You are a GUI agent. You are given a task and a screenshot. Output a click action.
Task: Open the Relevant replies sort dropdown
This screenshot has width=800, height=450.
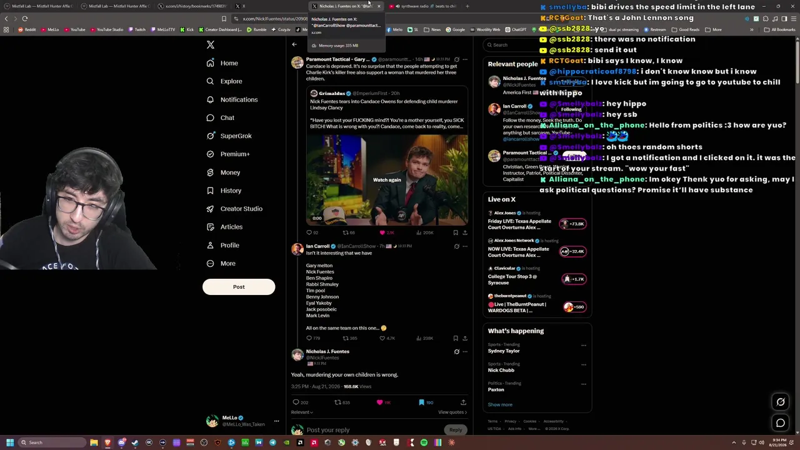pyautogui.click(x=302, y=412)
